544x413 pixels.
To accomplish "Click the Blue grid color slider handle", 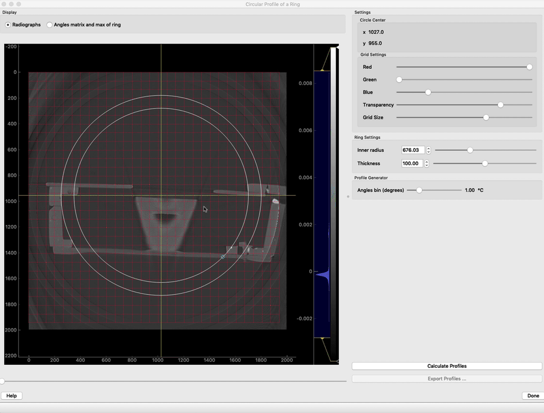I will click(428, 92).
